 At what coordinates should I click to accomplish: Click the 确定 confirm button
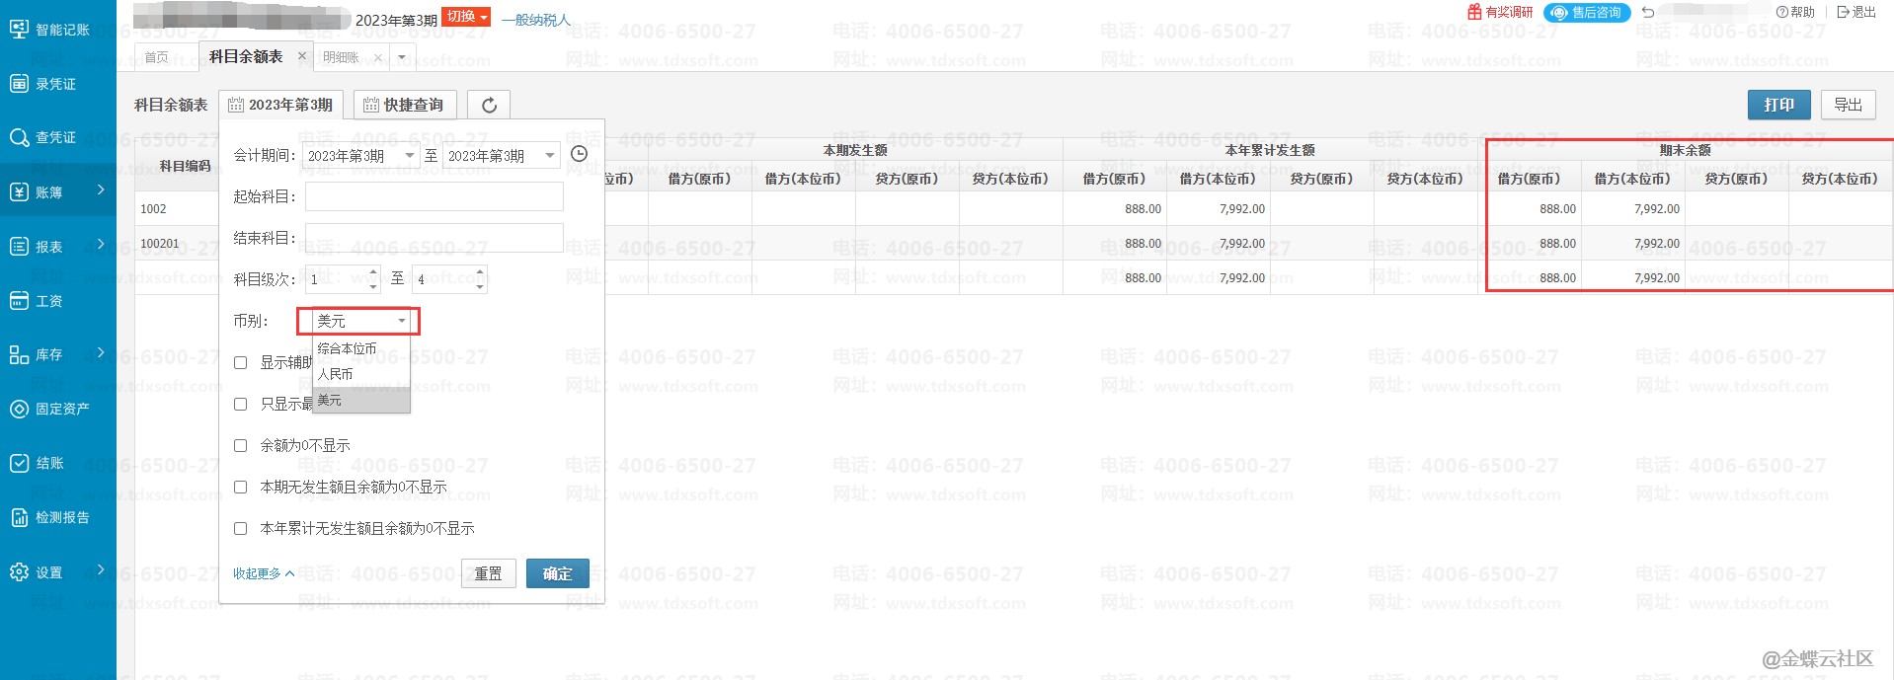coord(557,573)
